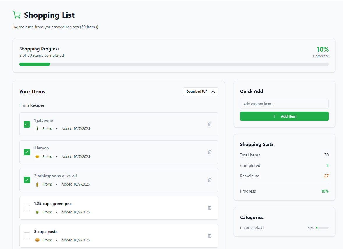343x249 pixels.
Task: Uncheck the 1 jalapeno checkbox
Action: pos(27,124)
